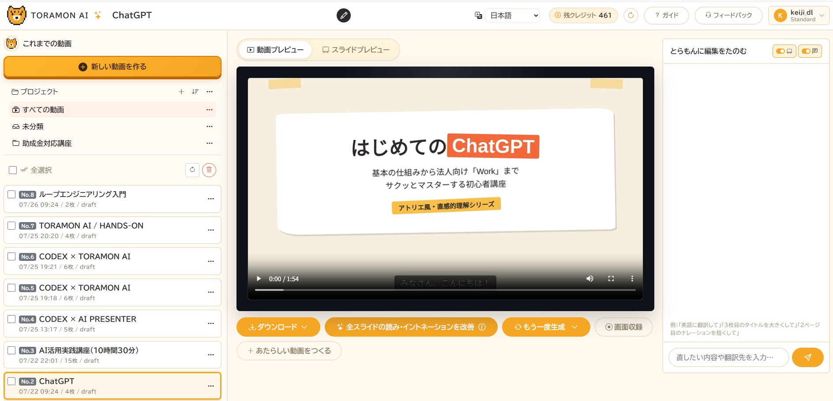Open the options menu for No.6 CODEX × TORAMON AI
Viewport: 833px width, 401px height.
pos(211,261)
